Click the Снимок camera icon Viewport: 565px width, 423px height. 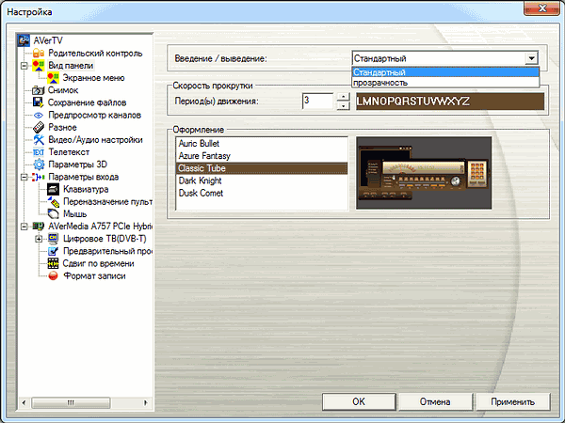tap(39, 90)
